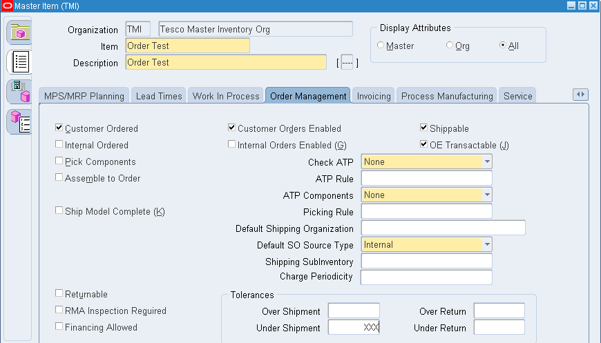Screen dimensions: 601x343
Task: Go to Work In Process tab
Action: click(226, 96)
